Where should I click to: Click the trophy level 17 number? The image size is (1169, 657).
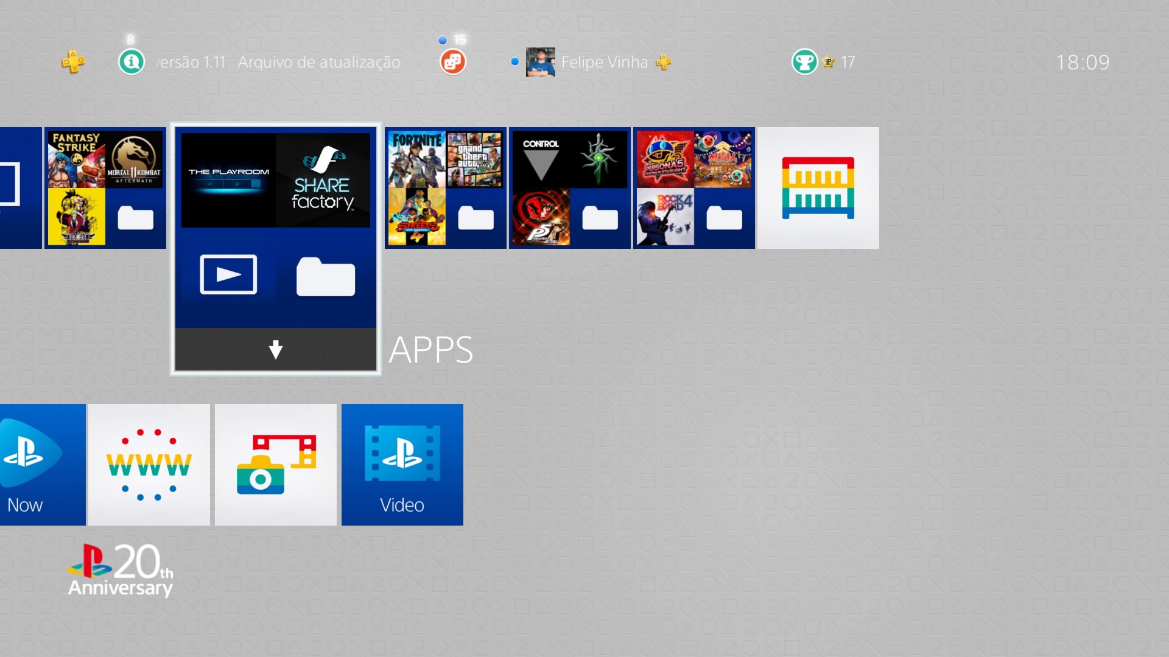[848, 62]
